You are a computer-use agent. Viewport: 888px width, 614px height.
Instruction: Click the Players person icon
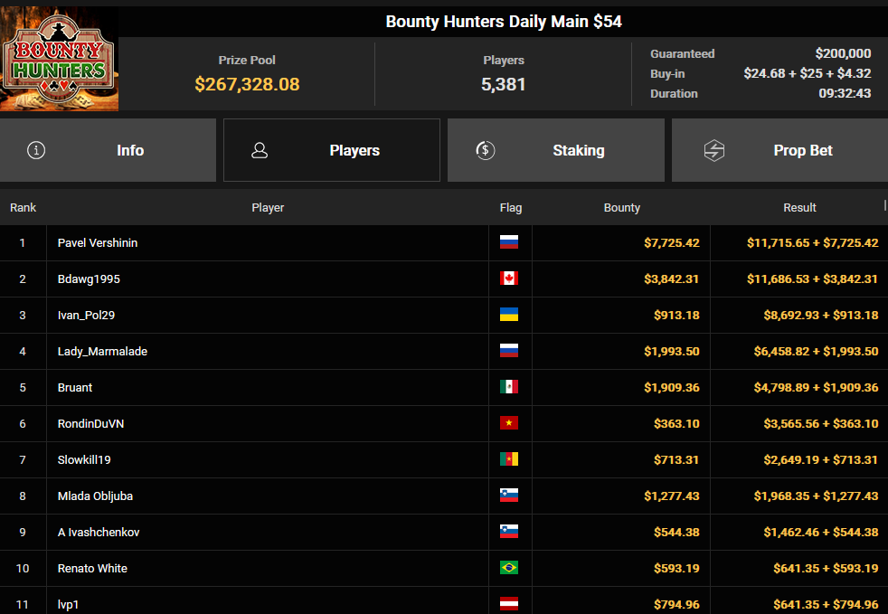point(260,150)
